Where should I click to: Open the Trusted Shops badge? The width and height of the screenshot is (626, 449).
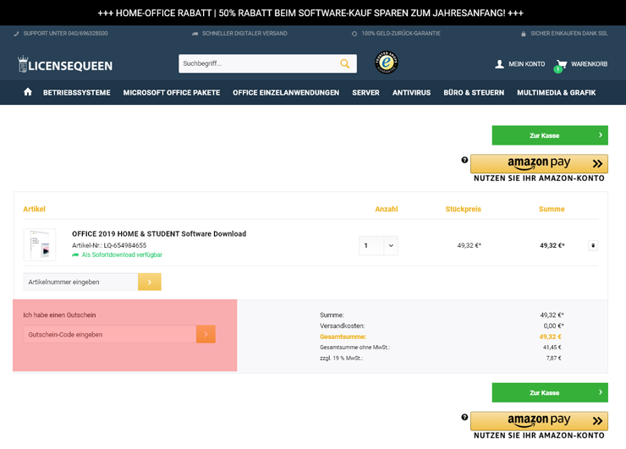pos(387,63)
